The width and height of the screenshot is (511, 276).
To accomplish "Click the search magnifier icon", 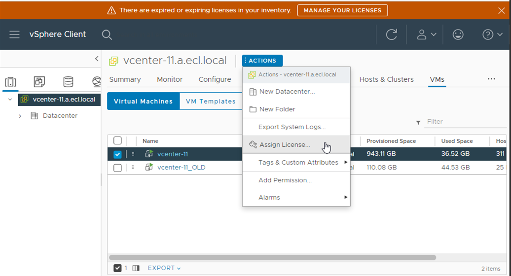I will coord(107,34).
